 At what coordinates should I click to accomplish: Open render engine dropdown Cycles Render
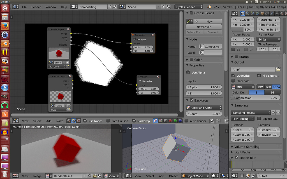click(189, 7)
